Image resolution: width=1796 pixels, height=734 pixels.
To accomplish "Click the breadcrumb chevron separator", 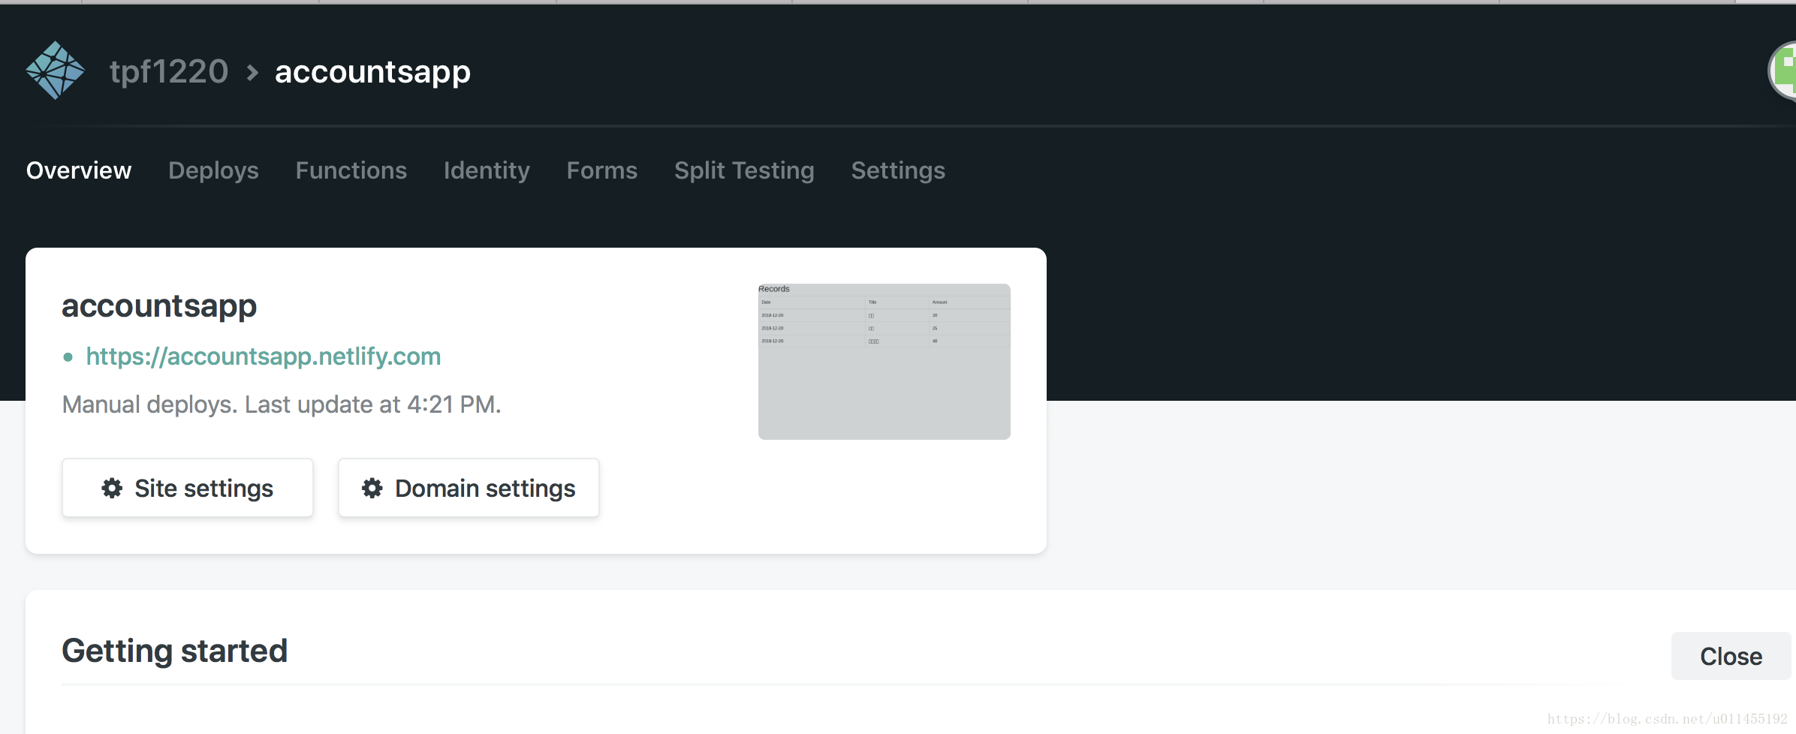I will click(x=252, y=73).
